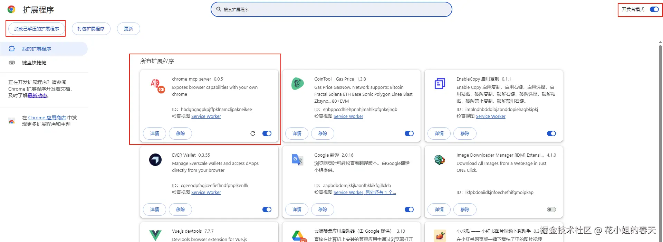Open 详情 for Image Downloader Manager
This screenshot has height=242, width=663.
tap(439, 210)
